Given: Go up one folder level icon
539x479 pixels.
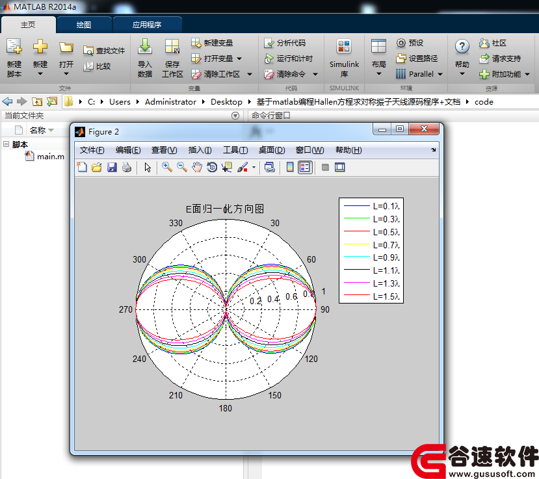Looking at the screenshot, I should pyautogui.click(x=37, y=101).
